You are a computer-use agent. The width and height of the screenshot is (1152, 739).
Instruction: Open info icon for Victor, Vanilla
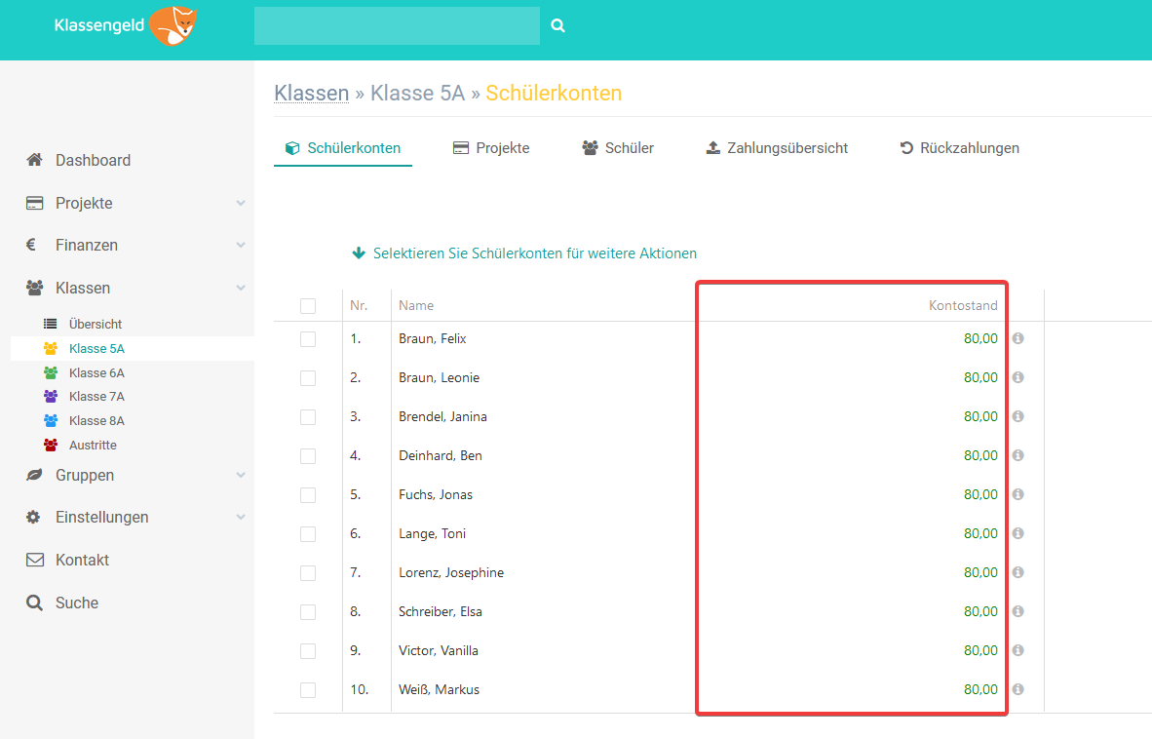[1018, 649]
